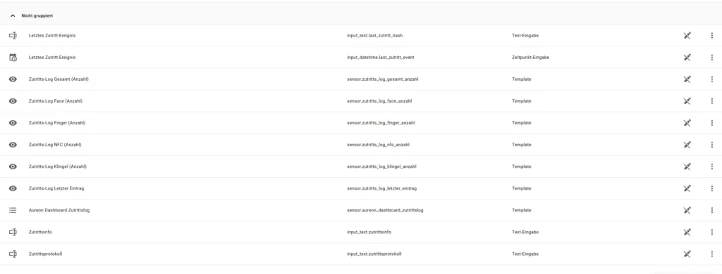Open three-dot menu for Aureon Dashboard Zutrittslog
The height and width of the screenshot is (274, 722).
pos(712,210)
